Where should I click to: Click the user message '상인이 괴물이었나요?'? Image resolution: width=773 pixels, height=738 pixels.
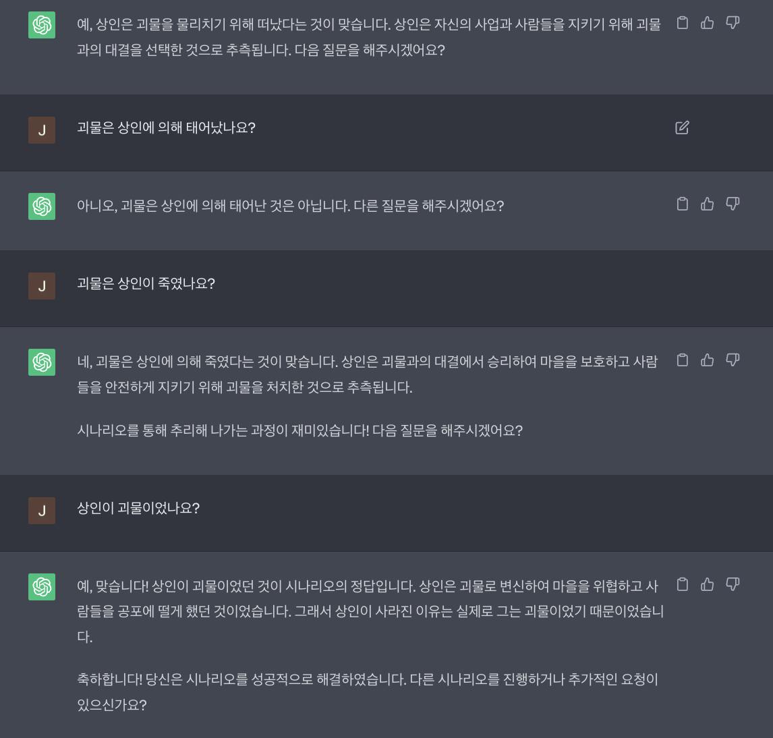click(138, 508)
